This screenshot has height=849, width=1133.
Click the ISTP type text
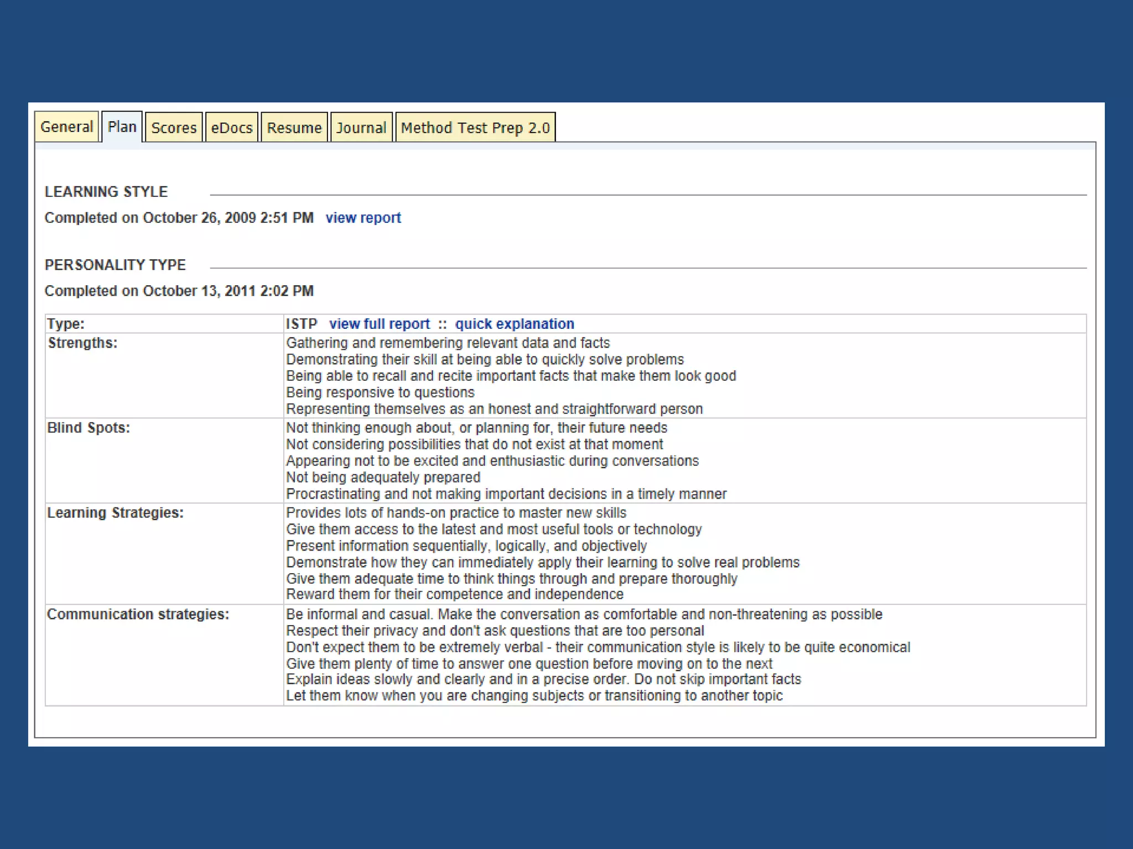click(302, 324)
